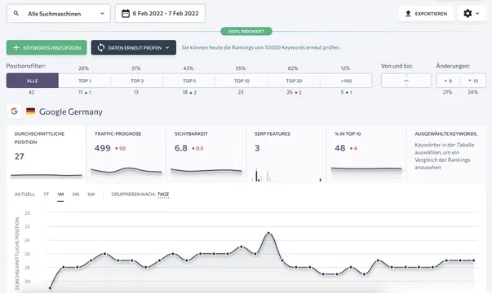
Task: Select the ALLE position filter
Action: coord(33,81)
